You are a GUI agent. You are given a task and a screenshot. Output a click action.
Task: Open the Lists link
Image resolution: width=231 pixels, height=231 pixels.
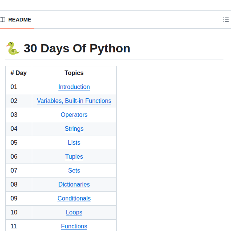coord(74,142)
